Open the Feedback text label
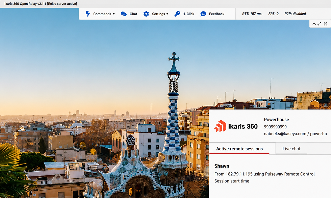The image size is (331, 198). point(217,14)
